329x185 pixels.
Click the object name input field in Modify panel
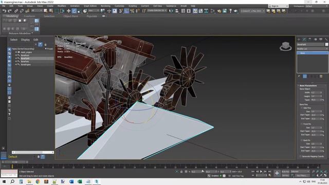coord(310,44)
